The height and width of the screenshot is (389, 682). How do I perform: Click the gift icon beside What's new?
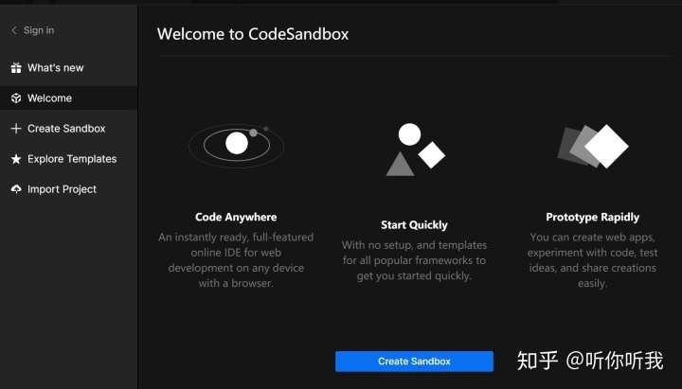pyautogui.click(x=16, y=68)
